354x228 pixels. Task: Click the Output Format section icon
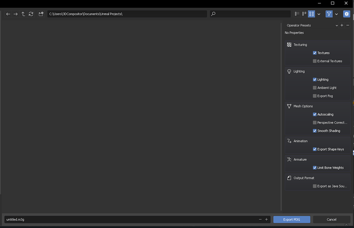[x=289, y=178]
